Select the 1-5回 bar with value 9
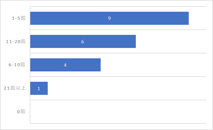This screenshot has height=130, width=213. [x=109, y=18]
